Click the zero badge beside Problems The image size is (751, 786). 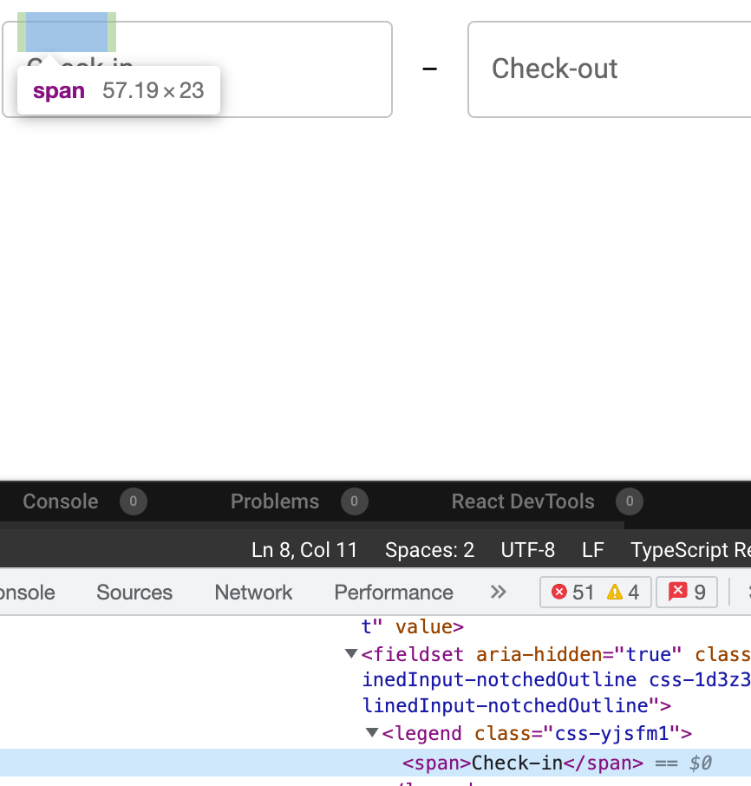354,501
